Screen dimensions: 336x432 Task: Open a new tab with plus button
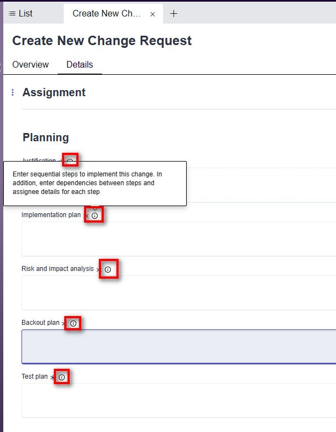[x=173, y=14]
